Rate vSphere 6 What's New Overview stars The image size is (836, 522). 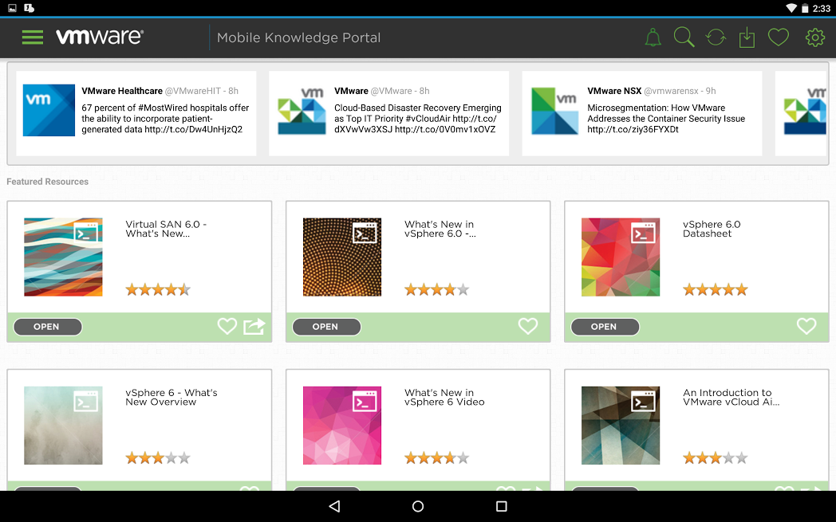coord(158,458)
